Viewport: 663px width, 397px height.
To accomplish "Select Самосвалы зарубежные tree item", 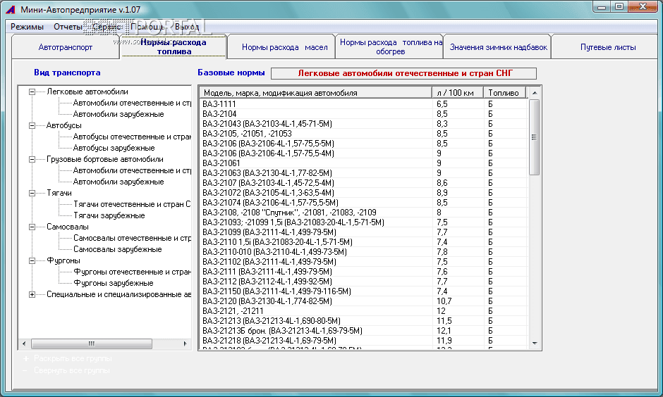I will point(118,249).
